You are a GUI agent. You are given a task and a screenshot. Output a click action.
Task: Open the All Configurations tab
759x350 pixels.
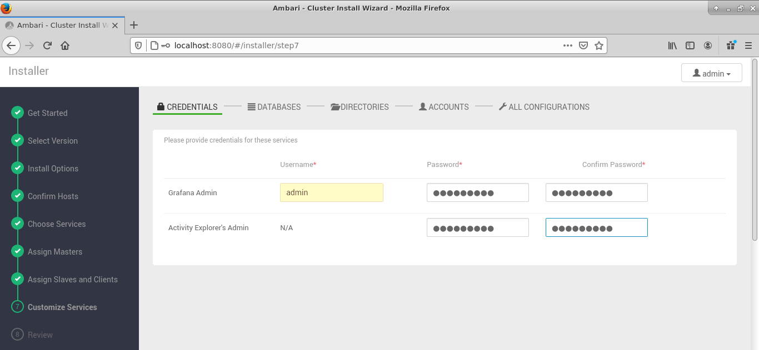point(544,107)
